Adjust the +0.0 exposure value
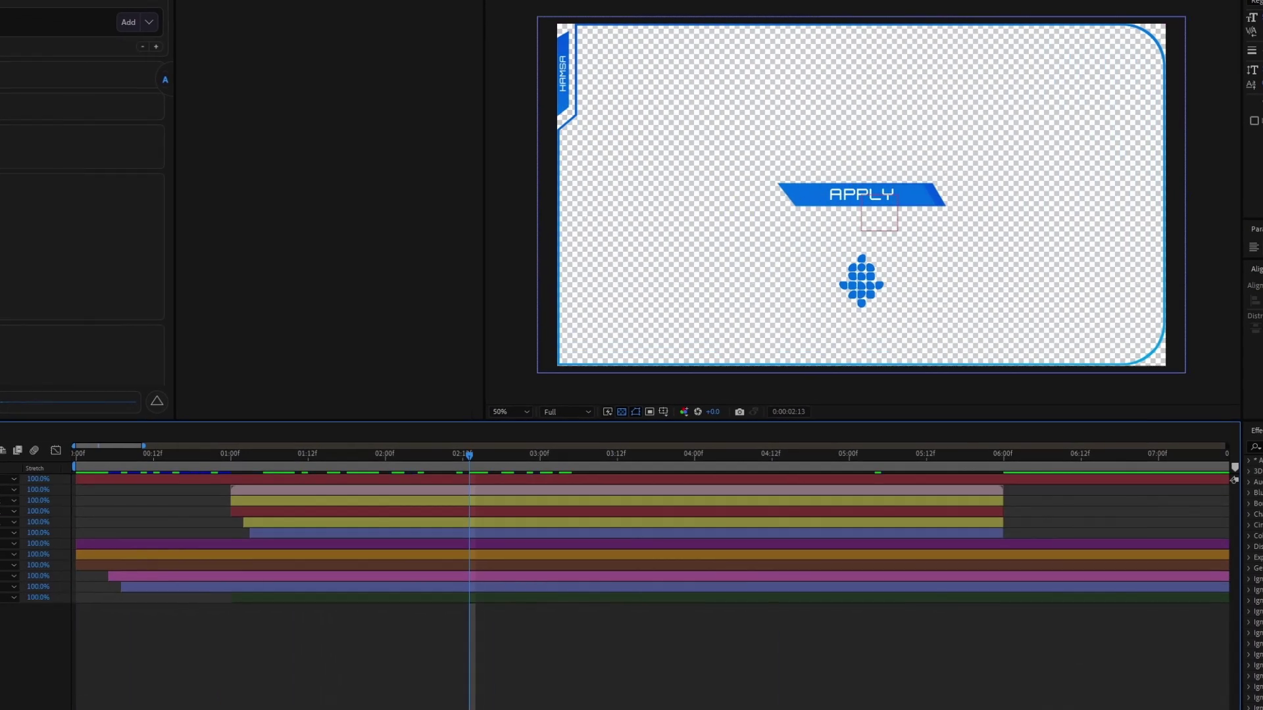This screenshot has width=1263, height=710. 712,412
